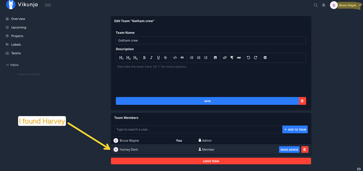
Task: Insert a horizontal rule
Action: click(x=239, y=58)
